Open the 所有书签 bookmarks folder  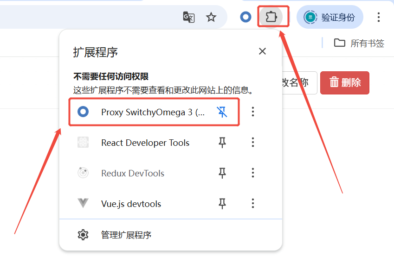[x=359, y=43]
